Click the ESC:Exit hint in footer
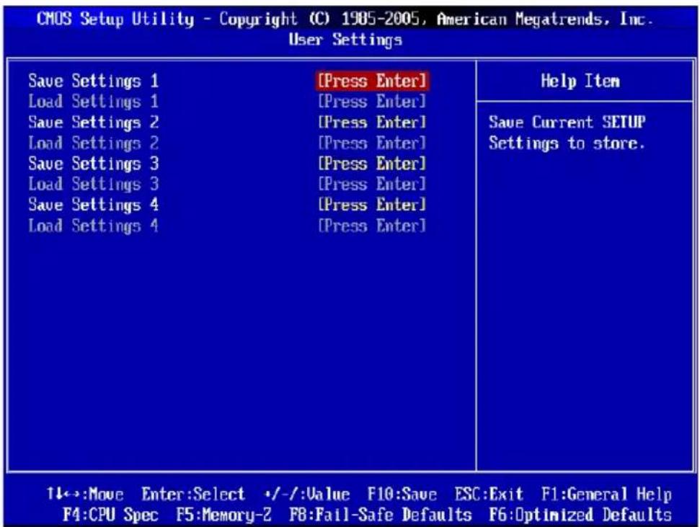Viewport: 700px width, 527px height. [x=489, y=495]
